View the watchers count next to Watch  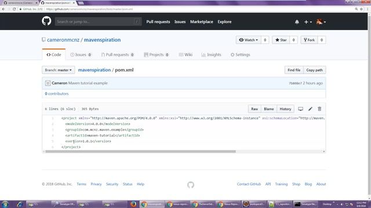pos(265,40)
